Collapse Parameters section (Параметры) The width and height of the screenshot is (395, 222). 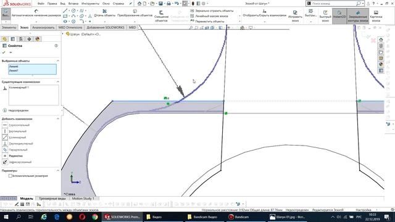(x=57, y=171)
